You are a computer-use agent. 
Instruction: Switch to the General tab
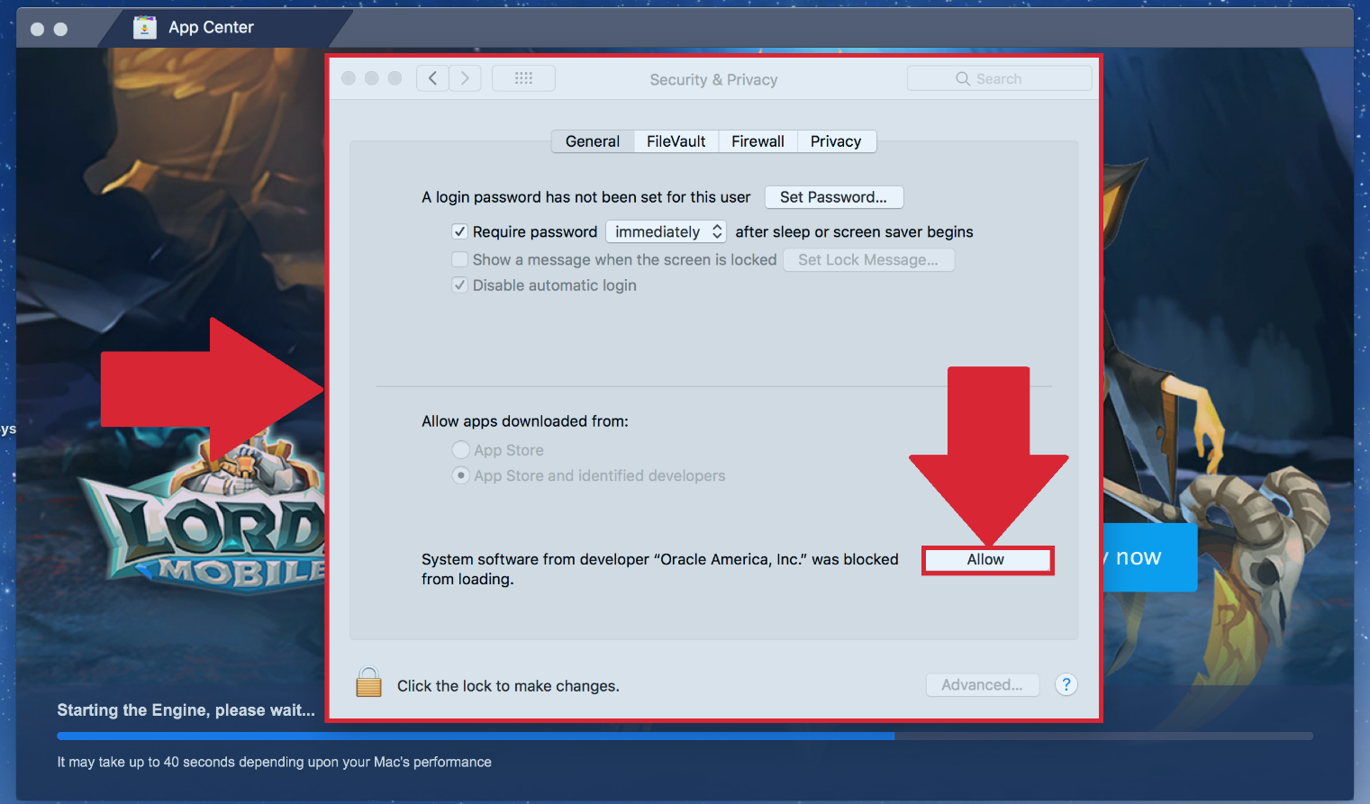(593, 141)
